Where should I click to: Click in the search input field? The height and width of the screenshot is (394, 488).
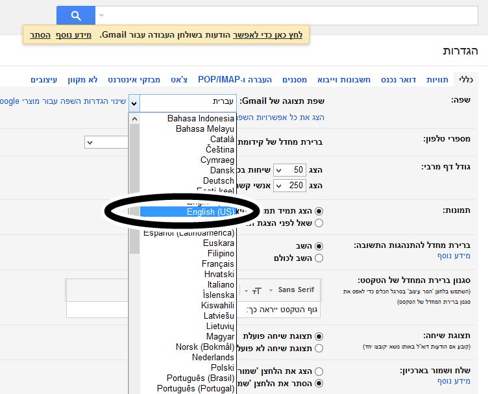click(292, 15)
